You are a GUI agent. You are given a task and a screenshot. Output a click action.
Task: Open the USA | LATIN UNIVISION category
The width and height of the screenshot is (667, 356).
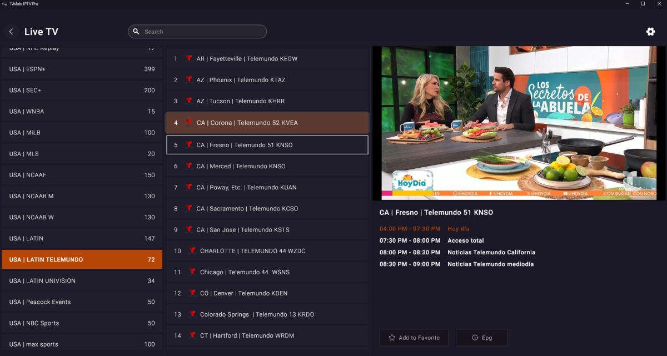click(x=82, y=281)
